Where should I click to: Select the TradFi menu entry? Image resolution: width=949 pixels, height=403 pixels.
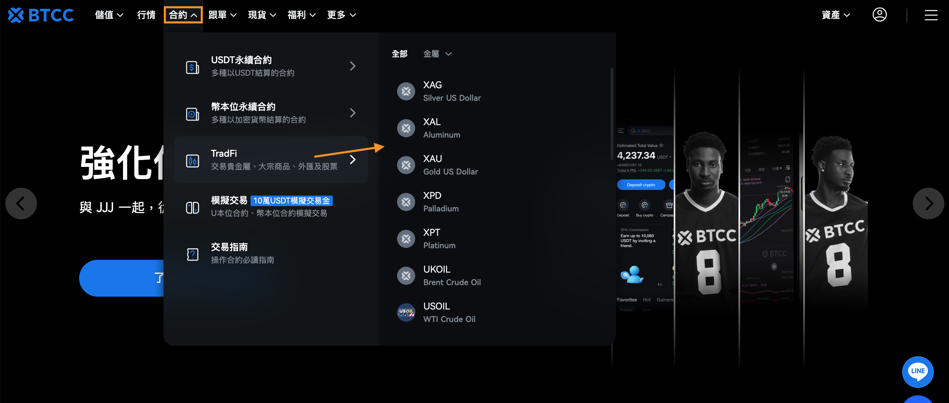coord(271,160)
